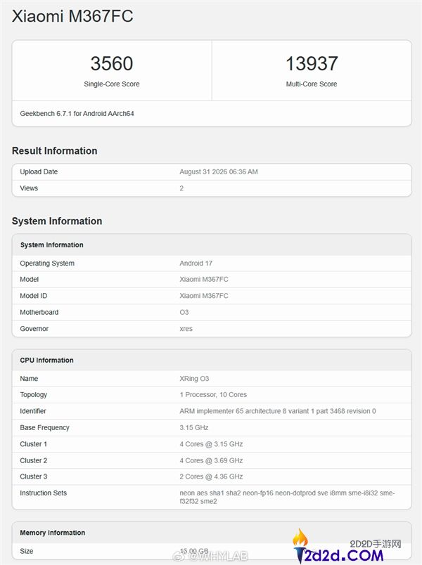Click the Views row label
Screen dimensions: 422x565
pos(29,188)
